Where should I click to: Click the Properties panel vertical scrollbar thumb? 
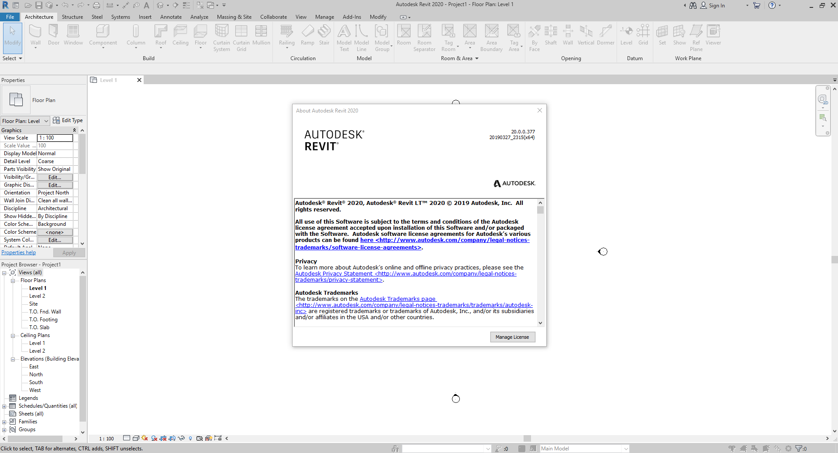tap(82, 154)
